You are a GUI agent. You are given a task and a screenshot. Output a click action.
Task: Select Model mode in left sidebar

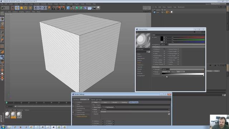click(2, 19)
